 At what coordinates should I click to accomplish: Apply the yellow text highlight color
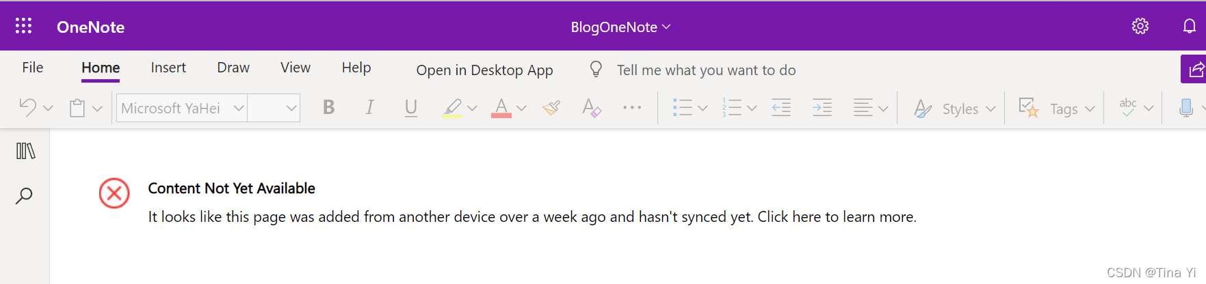click(452, 108)
